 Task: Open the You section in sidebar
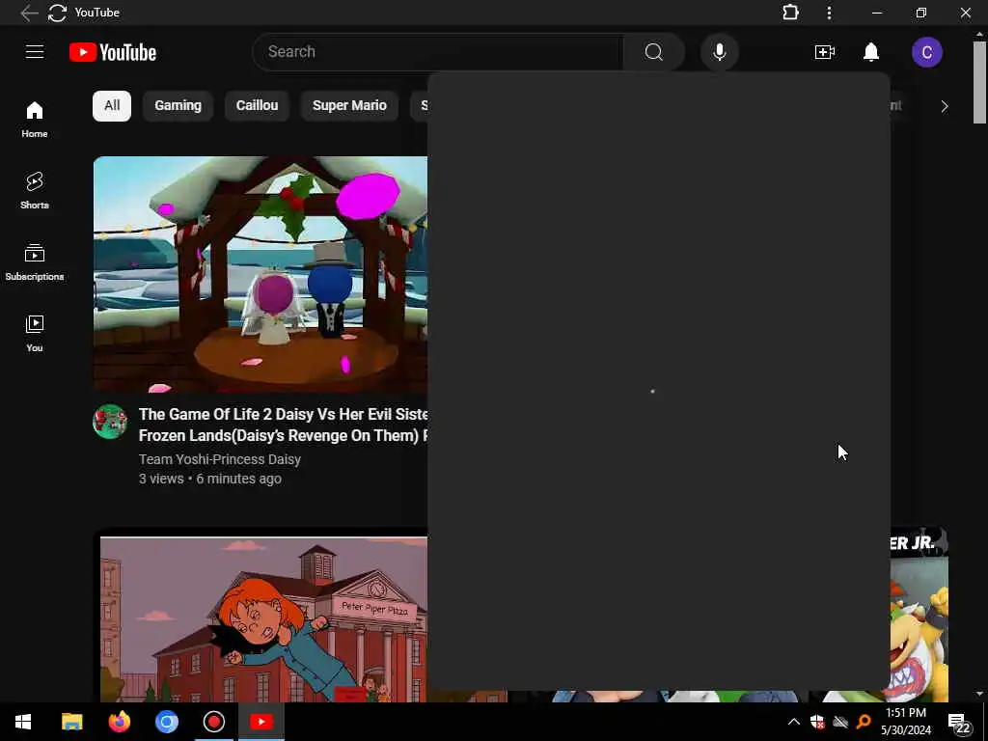tap(35, 333)
